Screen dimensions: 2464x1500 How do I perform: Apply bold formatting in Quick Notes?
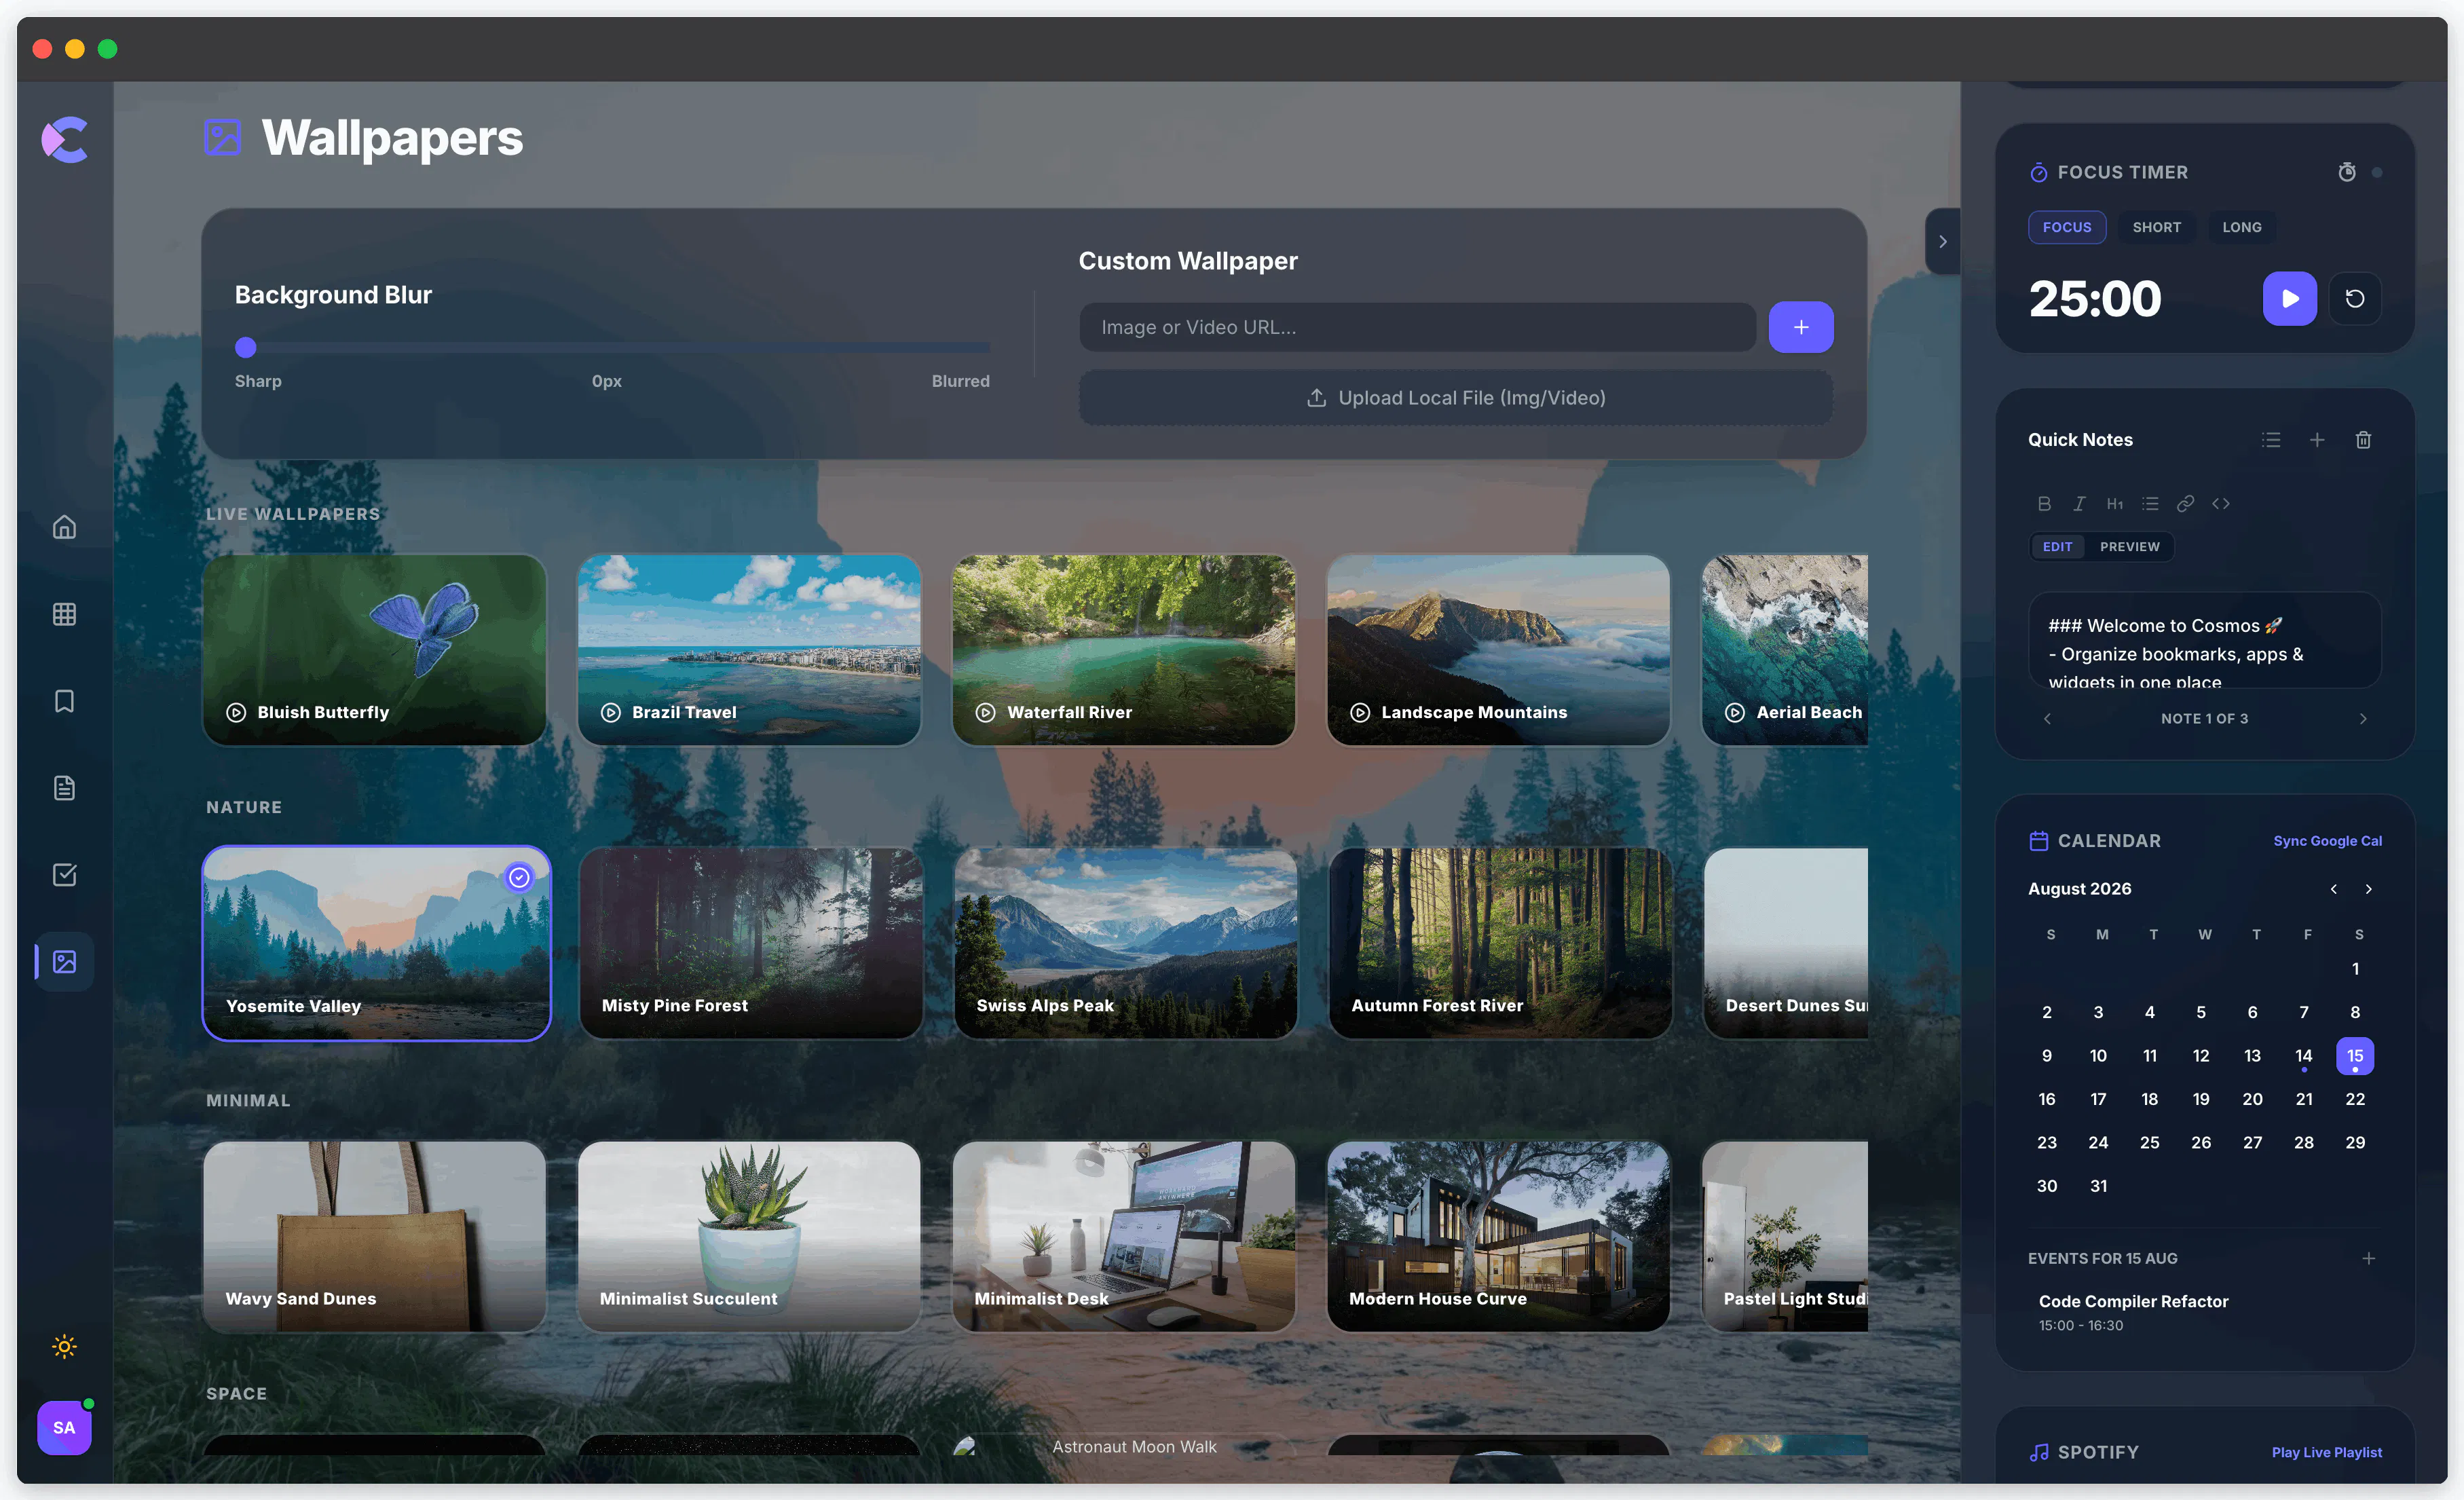(x=2044, y=504)
